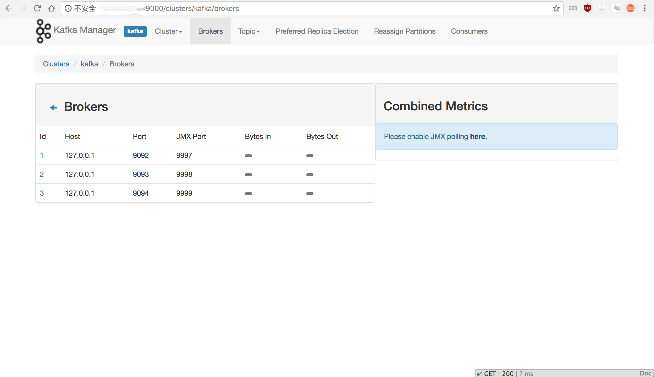Open the uBlock Origin shield extension
654x377 pixels.
(587, 8)
